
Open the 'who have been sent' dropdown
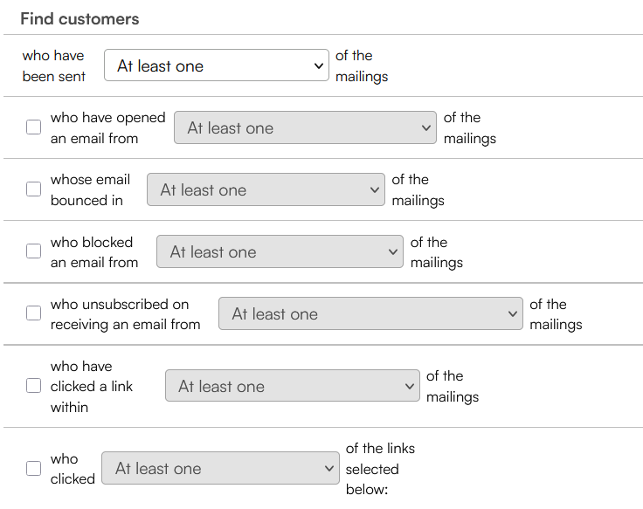point(217,65)
